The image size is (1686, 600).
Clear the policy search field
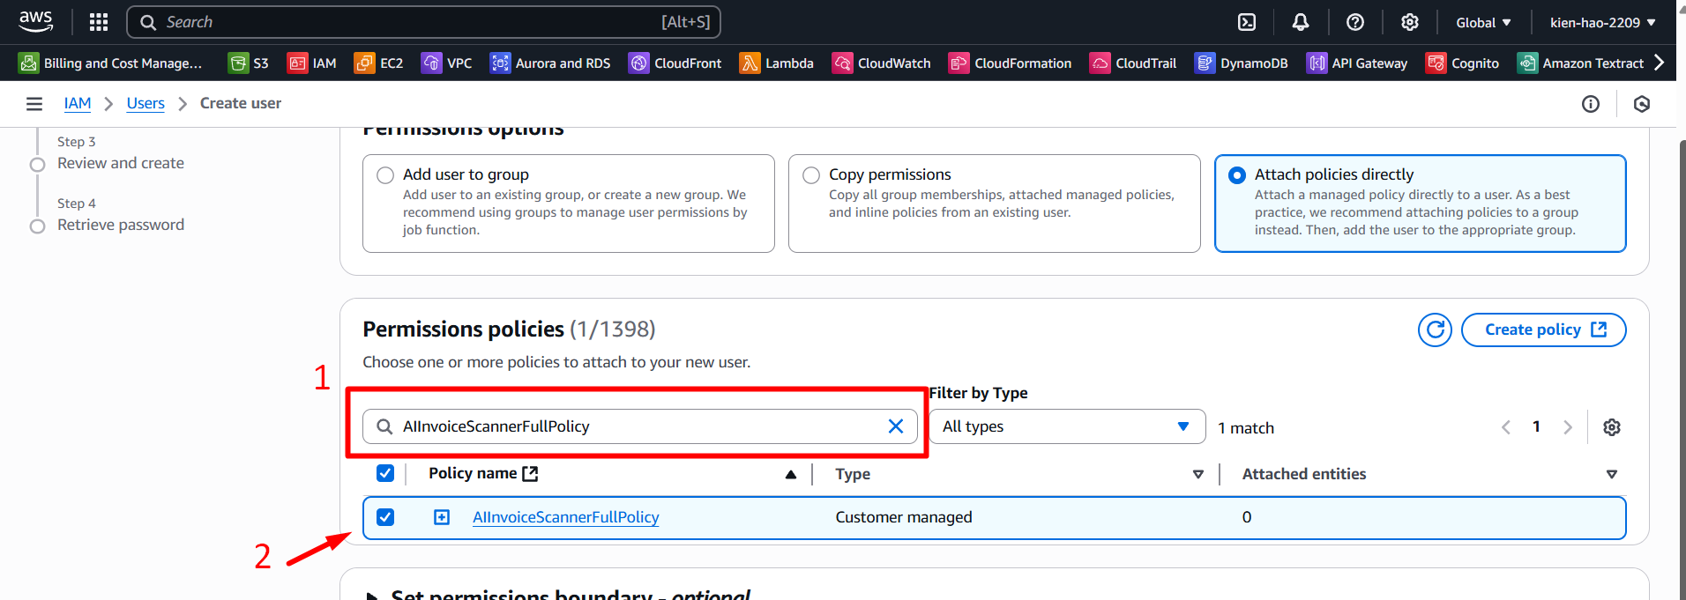coord(896,426)
